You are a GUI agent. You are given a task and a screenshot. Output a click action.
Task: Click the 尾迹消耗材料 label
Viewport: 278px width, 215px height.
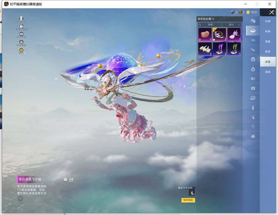click(186, 188)
